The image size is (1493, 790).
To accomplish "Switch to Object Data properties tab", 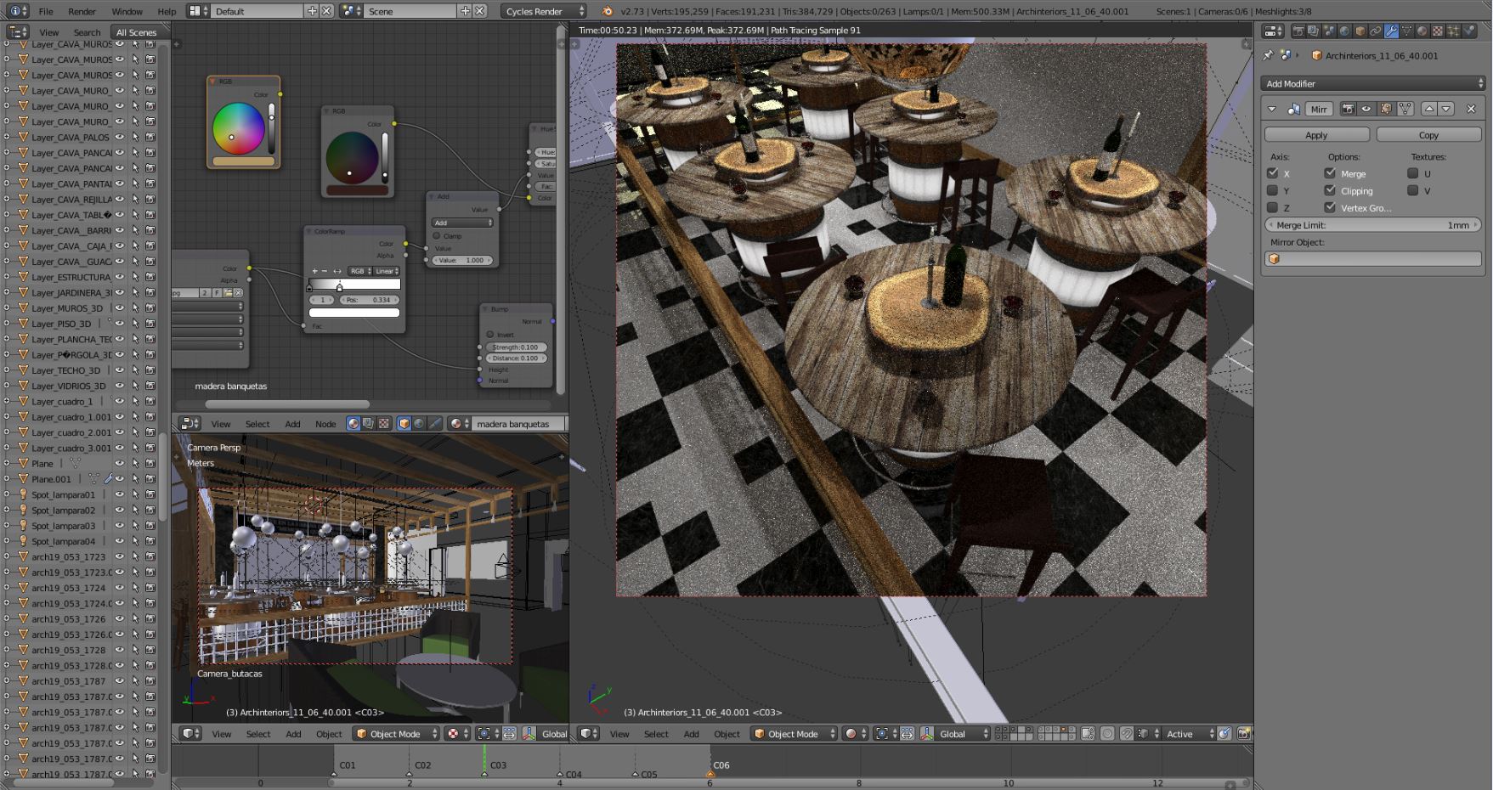I will tap(1406, 31).
